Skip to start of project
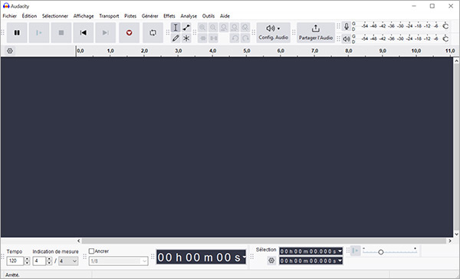 pos(84,32)
